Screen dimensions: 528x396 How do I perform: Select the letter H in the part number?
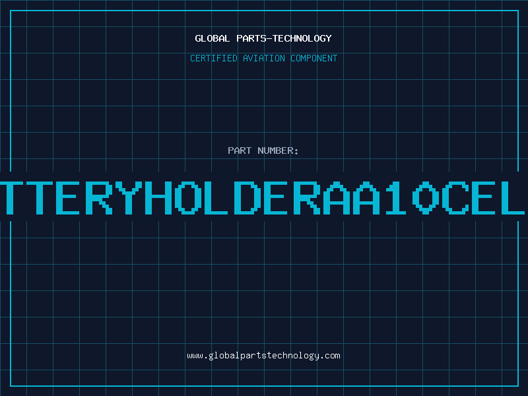click(x=158, y=196)
